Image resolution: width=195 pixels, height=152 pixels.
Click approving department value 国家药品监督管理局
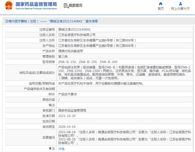click(x=72, y=111)
